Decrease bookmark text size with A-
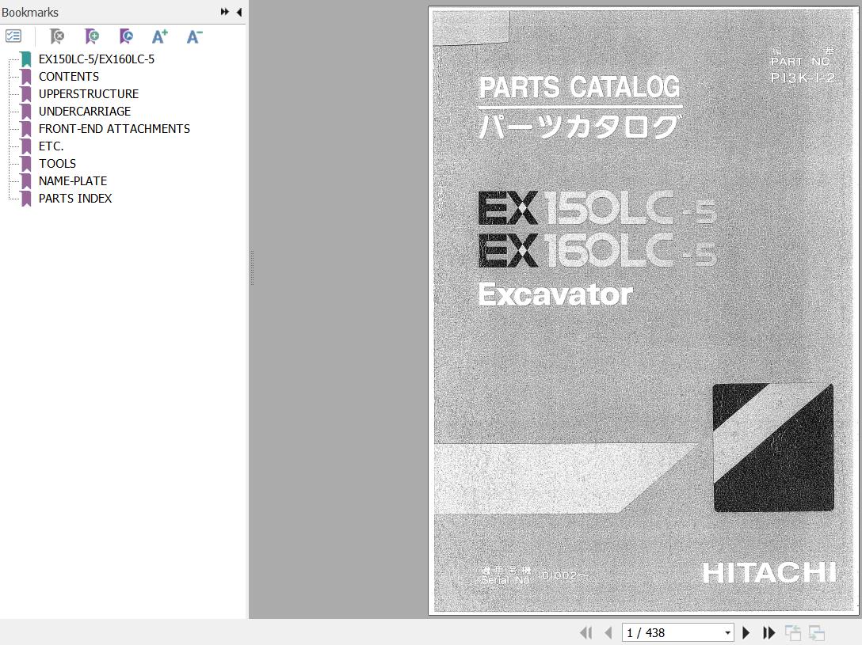Image resolution: width=862 pixels, height=645 pixels. [x=195, y=36]
